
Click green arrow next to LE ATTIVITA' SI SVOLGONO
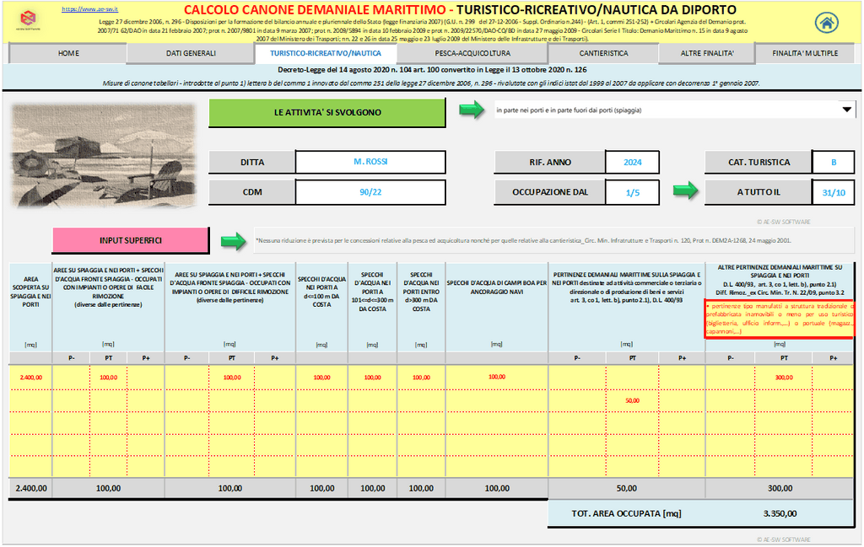471,110
